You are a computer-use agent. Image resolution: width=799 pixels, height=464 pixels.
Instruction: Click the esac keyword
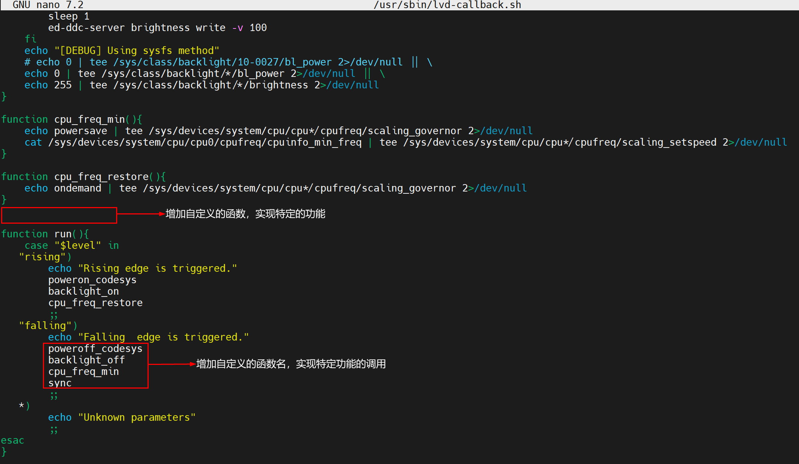(x=12, y=440)
